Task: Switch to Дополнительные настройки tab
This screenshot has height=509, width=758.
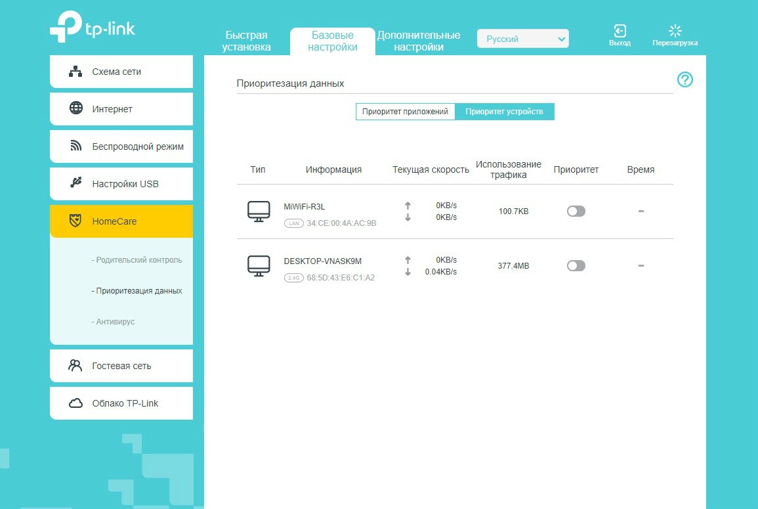Action: click(419, 41)
